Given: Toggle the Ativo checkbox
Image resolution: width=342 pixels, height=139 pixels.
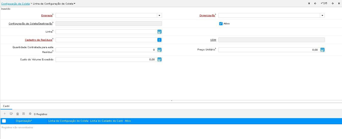Looking at the screenshot, I should tap(221, 23).
